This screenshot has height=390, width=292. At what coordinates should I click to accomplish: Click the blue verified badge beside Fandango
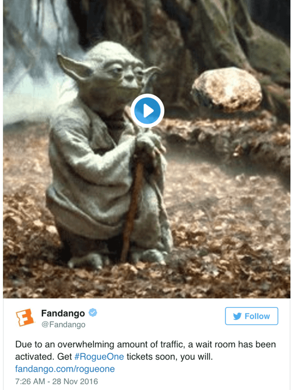click(x=93, y=312)
